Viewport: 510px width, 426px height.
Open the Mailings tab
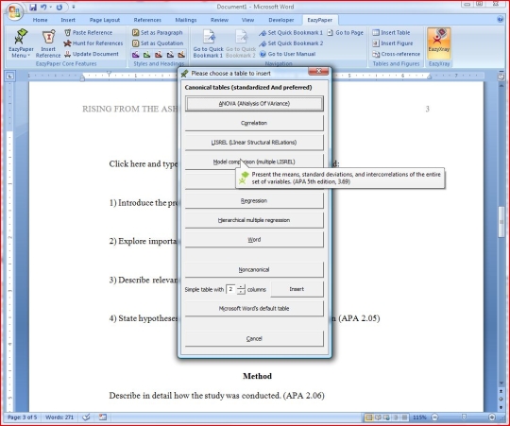click(x=186, y=20)
